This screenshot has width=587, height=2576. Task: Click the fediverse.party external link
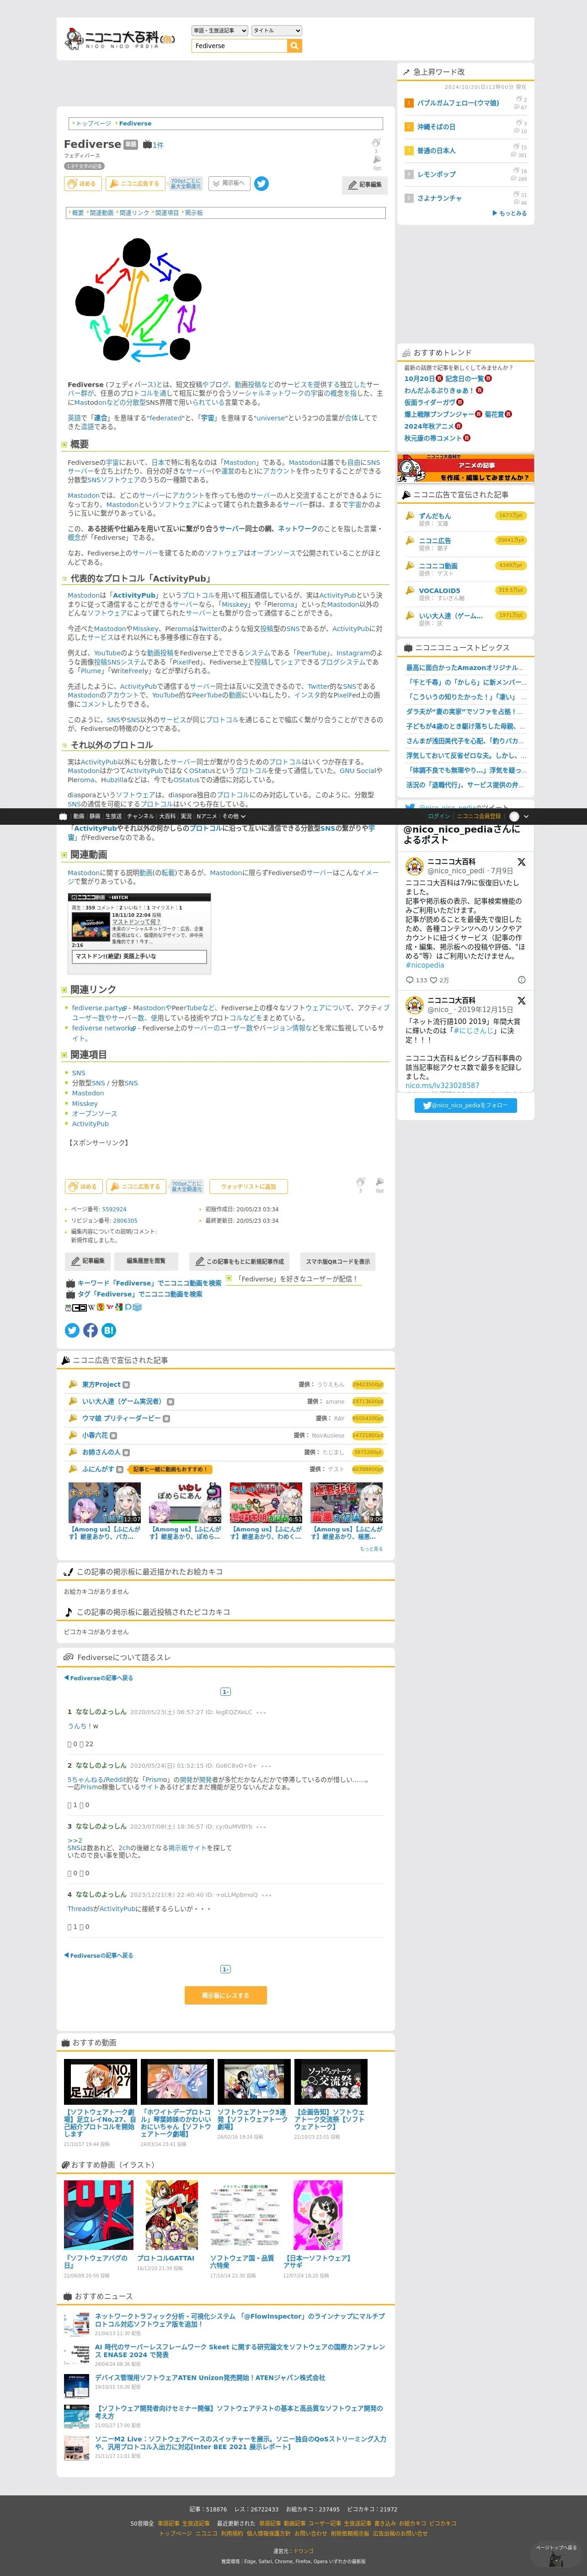pyautogui.click(x=100, y=1007)
